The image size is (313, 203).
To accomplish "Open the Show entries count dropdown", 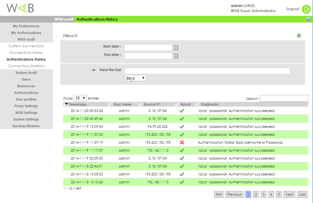I will [x=80, y=98].
